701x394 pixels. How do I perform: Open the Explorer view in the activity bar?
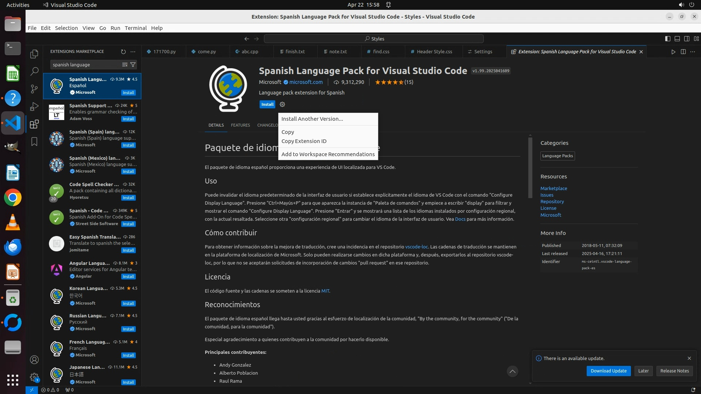click(x=34, y=54)
